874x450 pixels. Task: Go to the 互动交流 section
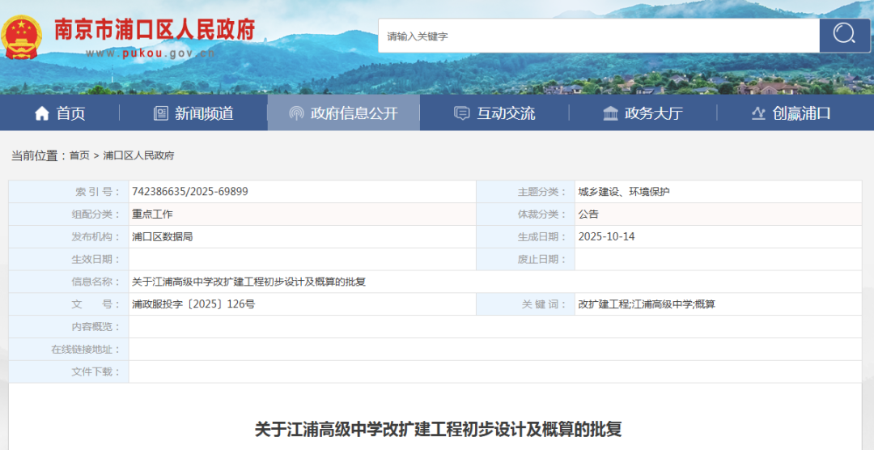506,113
